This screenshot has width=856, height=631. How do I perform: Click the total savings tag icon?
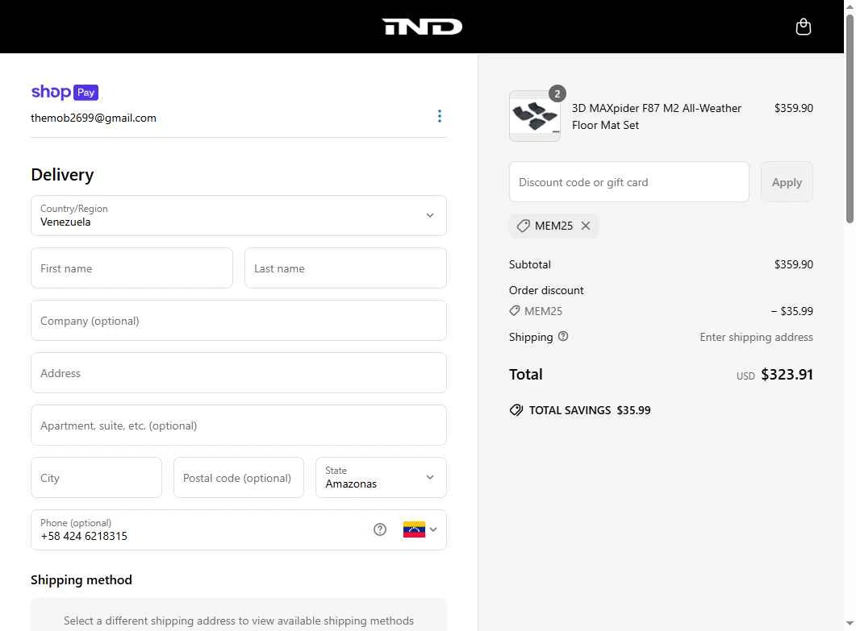point(516,410)
